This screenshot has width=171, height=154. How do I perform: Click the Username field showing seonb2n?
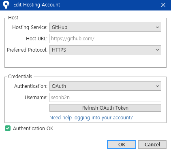(105, 97)
